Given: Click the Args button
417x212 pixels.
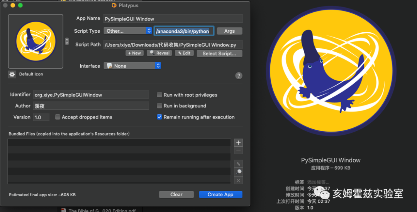Looking at the screenshot, I should (x=229, y=31).
